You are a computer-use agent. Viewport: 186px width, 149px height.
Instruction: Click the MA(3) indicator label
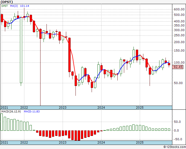(14, 6)
